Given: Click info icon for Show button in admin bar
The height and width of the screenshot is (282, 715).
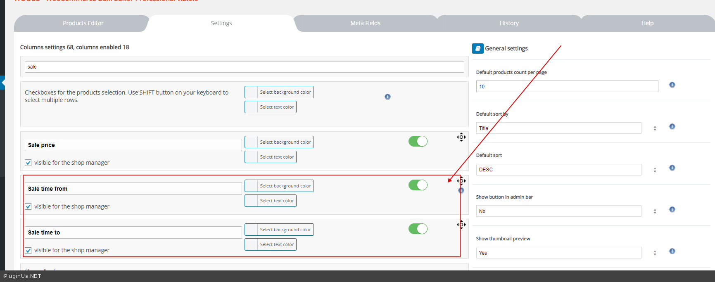Looking at the screenshot, I should coord(672,210).
